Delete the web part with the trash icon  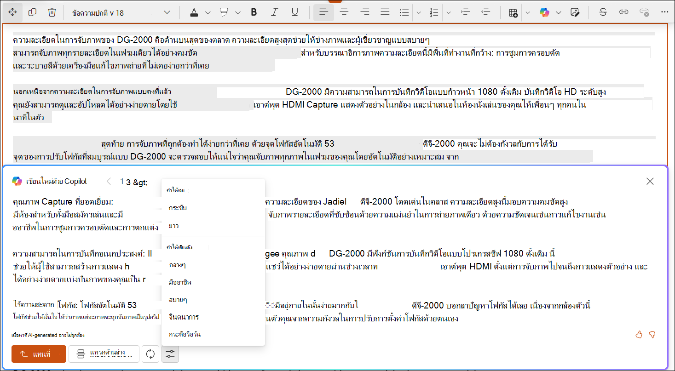click(52, 12)
